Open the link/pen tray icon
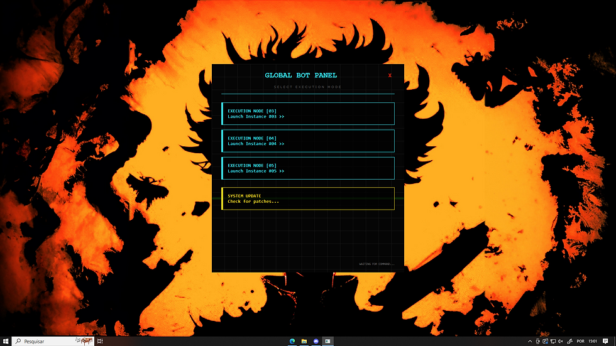The height and width of the screenshot is (346, 616). point(569,342)
